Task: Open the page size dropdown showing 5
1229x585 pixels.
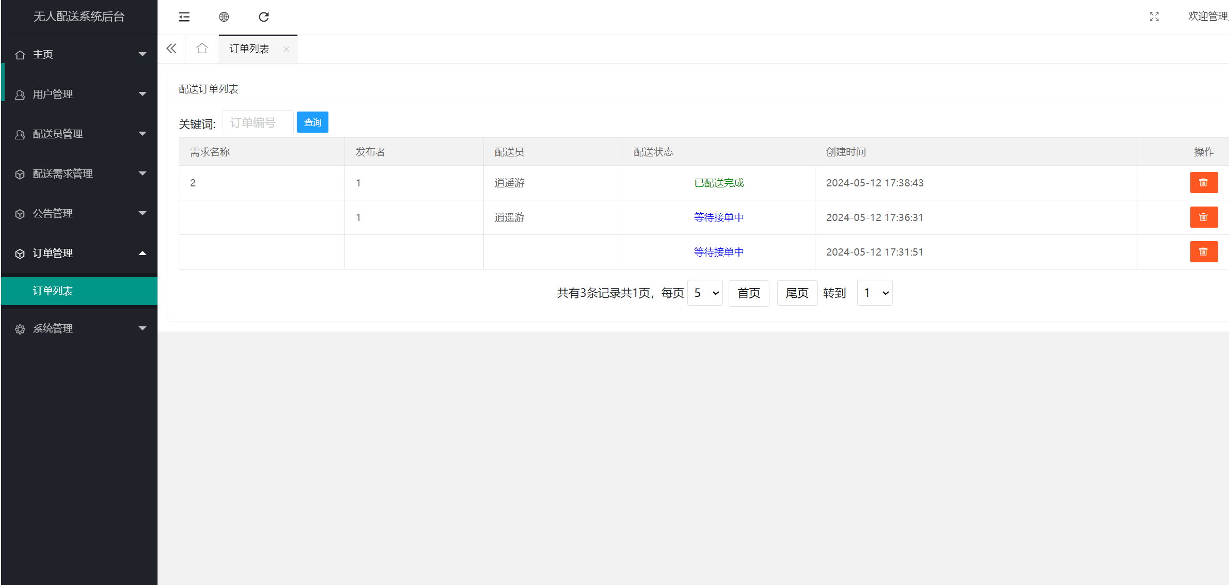Action: [704, 293]
